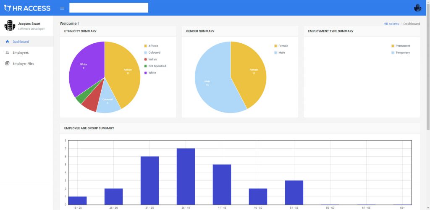Click the Jacques Swart profile avatar

tap(10, 26)
